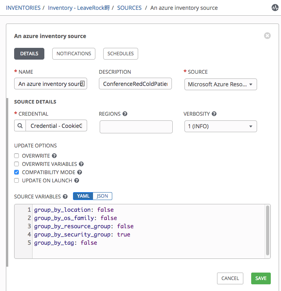The width and height of the screenshot is (281, 291).
Task: Open the Inventory - LeaveRock breadcrumb
Action: click(x=79, y=8)
